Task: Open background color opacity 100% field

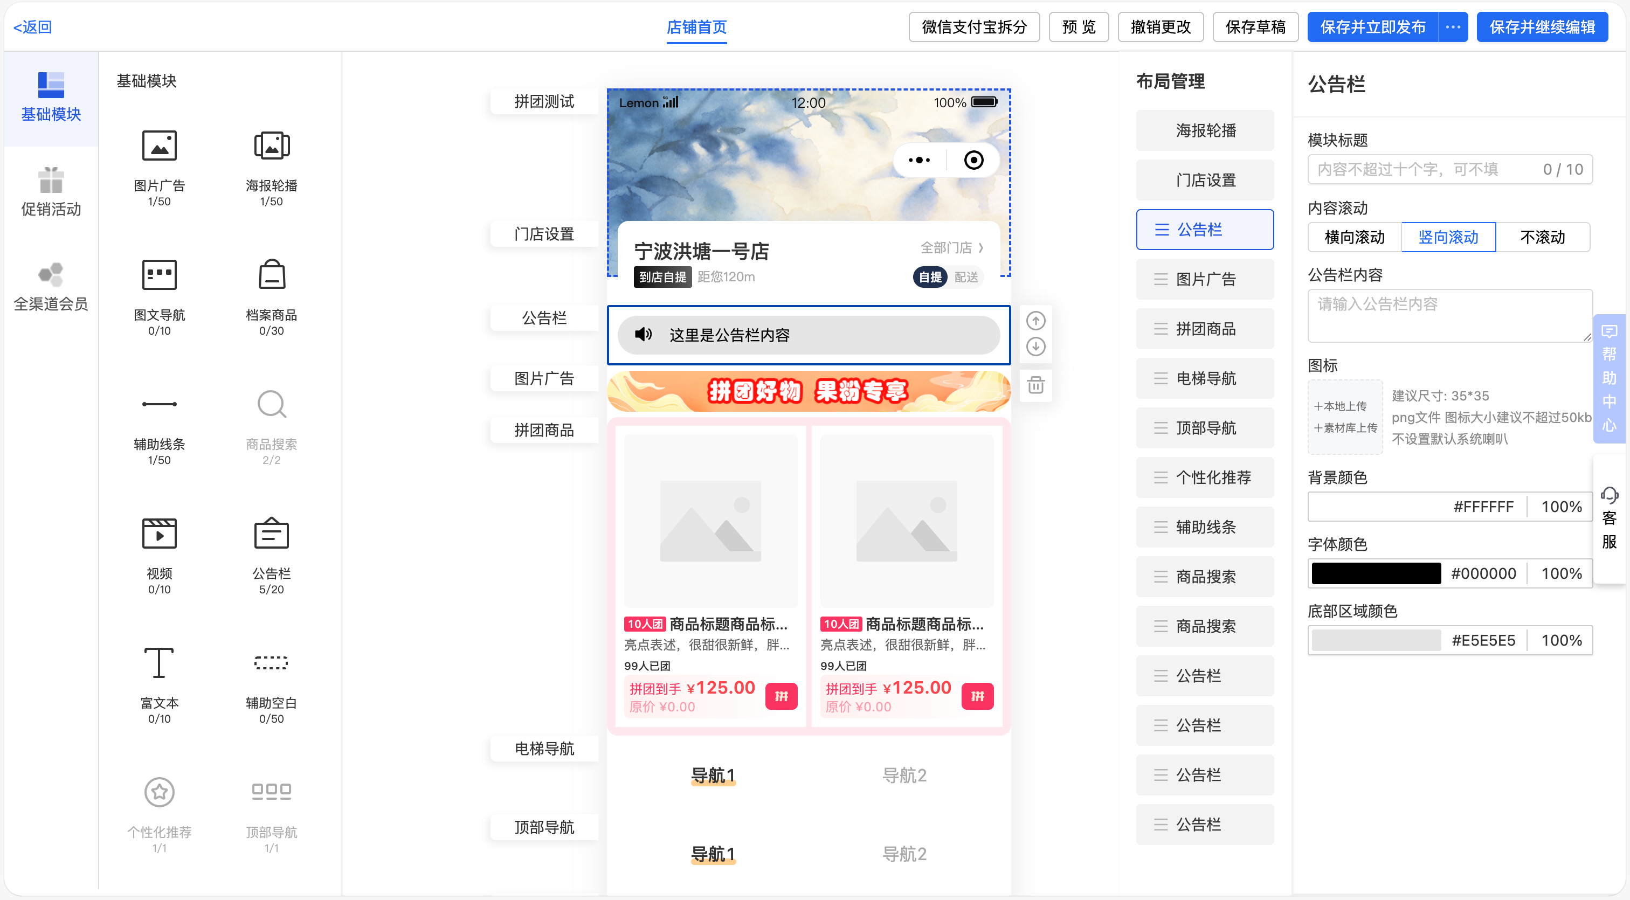Action: tap(1560, 507)
